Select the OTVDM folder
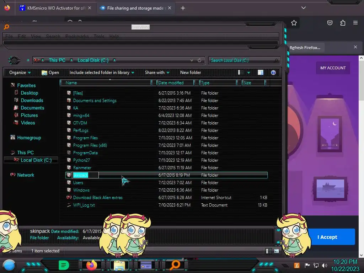 pyautogui.click(x=80, y=123)
